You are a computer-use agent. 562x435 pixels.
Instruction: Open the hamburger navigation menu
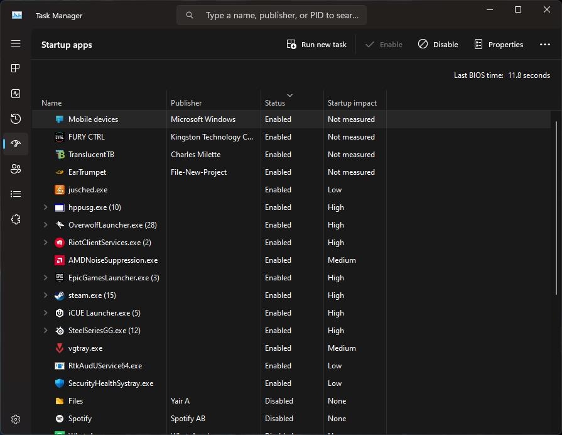(16, 43)
